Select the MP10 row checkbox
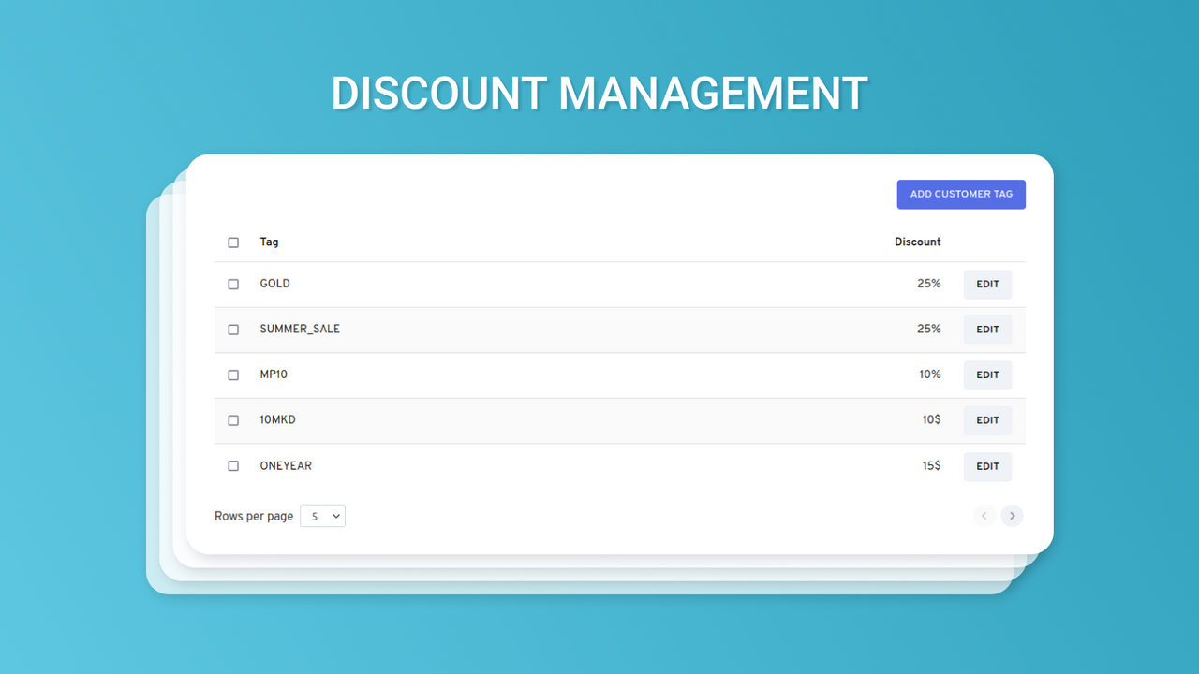 coord(233,374)
